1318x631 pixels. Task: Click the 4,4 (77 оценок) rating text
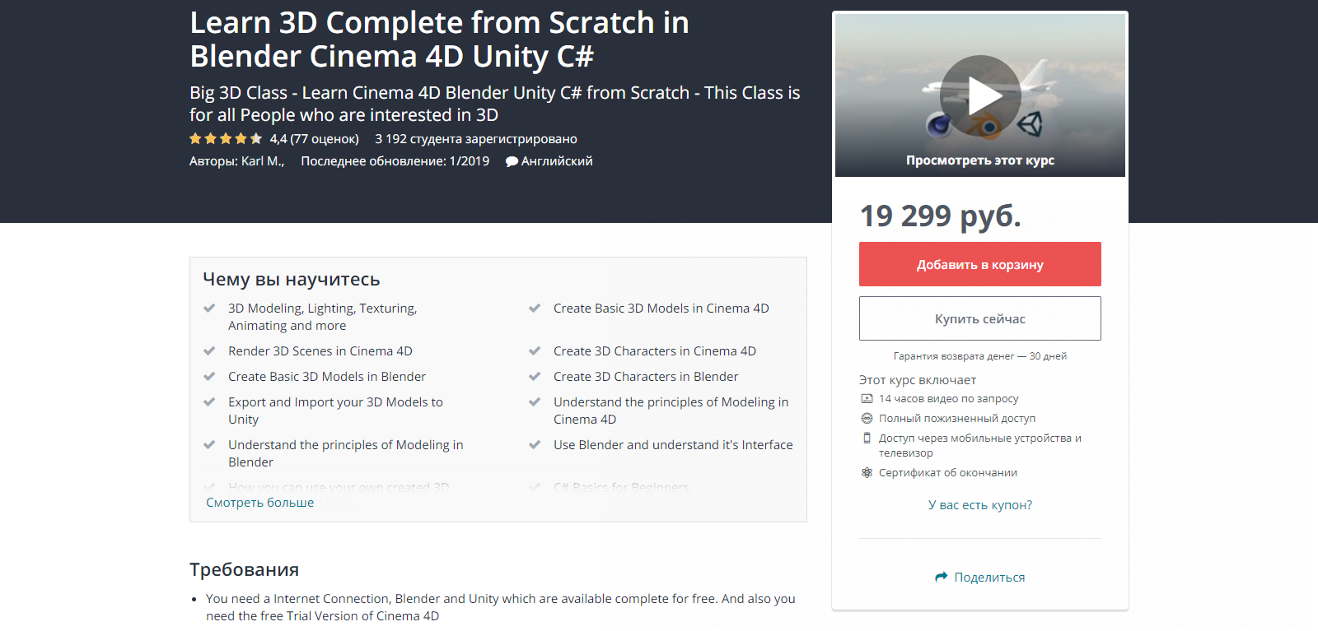click(x=314, y=139)
